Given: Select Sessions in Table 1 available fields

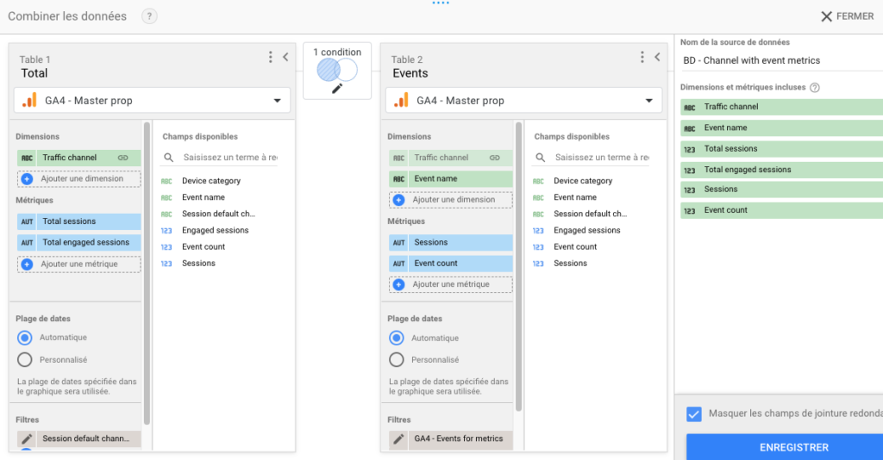Looking at the screenshot, I should (198, 264).
